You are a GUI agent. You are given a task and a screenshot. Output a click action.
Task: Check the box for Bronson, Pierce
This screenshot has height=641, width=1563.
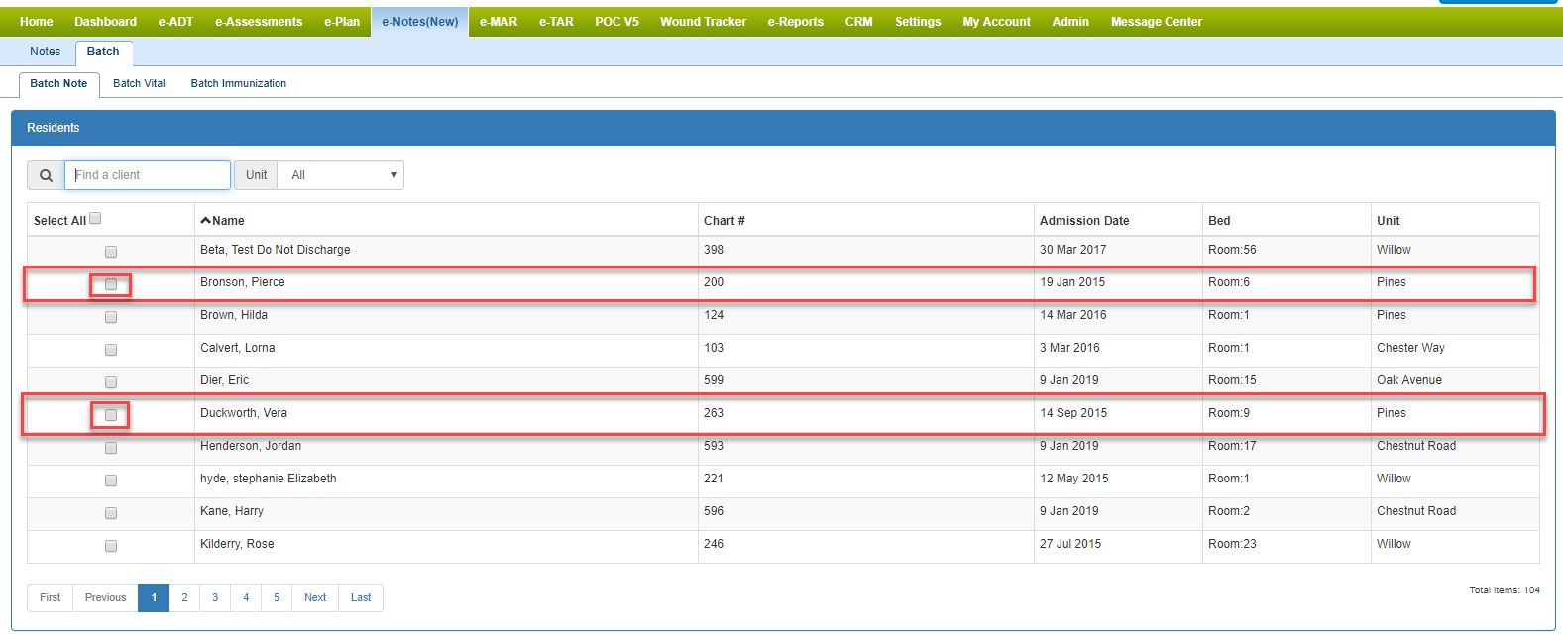click(x=111, y=284)
